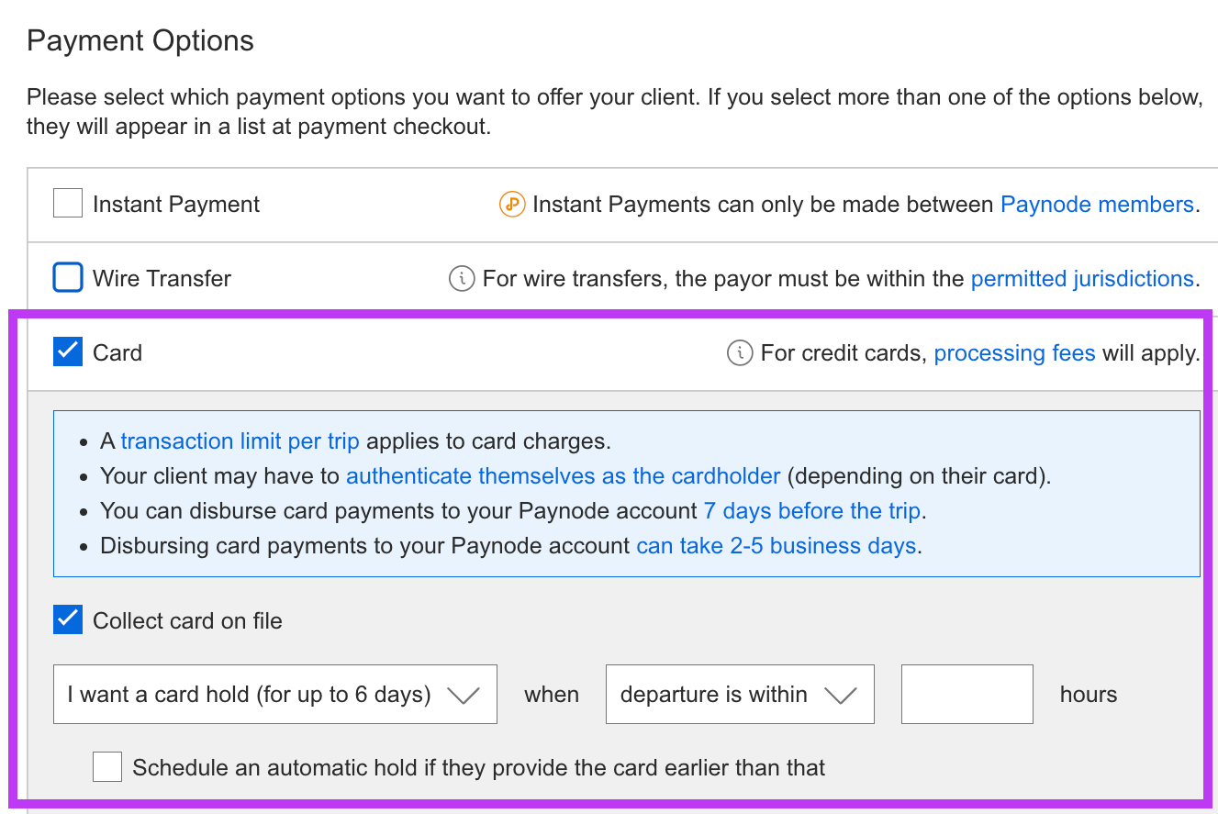This screenshot has width=1218, height=814.
Task: Uncheck Collect card on file
Action: [68, 620]
